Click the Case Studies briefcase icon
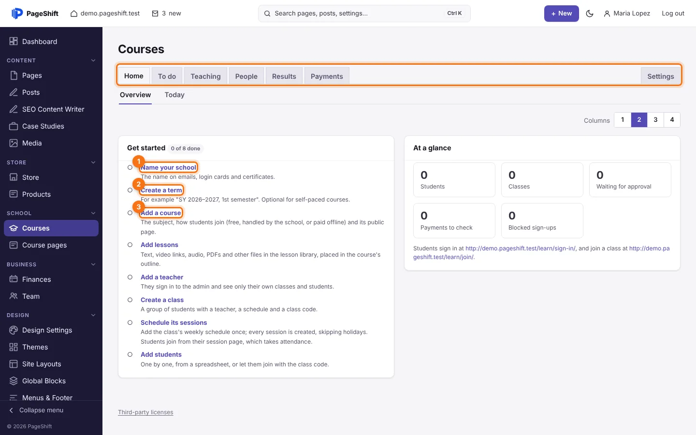This screenshot has width=696, height=435. pyautogui.click(x=14, y=126)
